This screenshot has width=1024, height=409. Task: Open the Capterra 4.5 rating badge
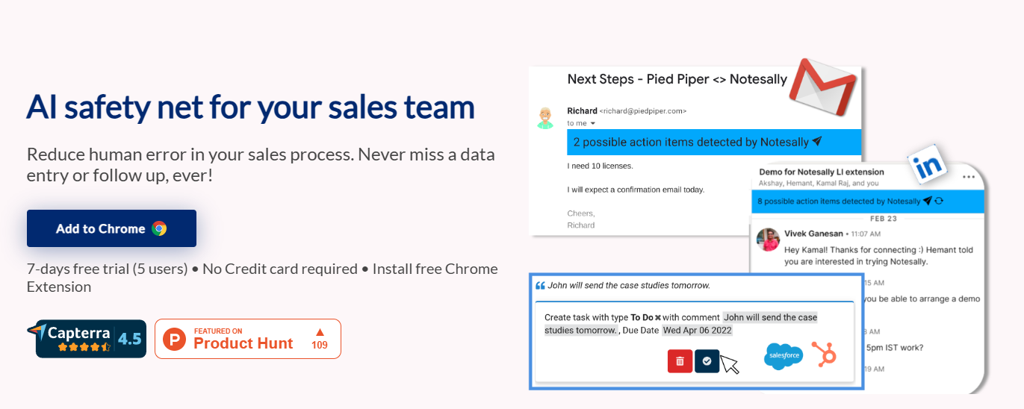tap(87, 339)
